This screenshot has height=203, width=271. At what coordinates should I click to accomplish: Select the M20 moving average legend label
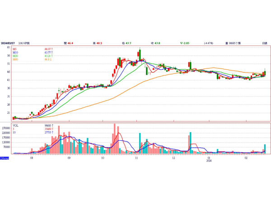pos(15,56)
